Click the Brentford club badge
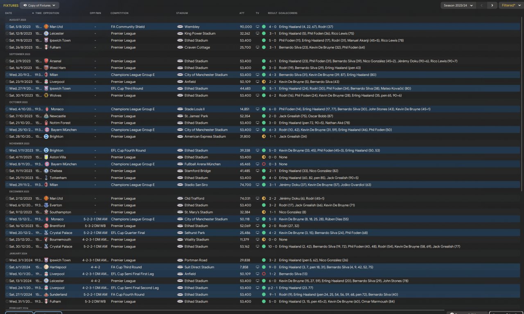Viewport: 524px width, 314px height. coord(46,226)
